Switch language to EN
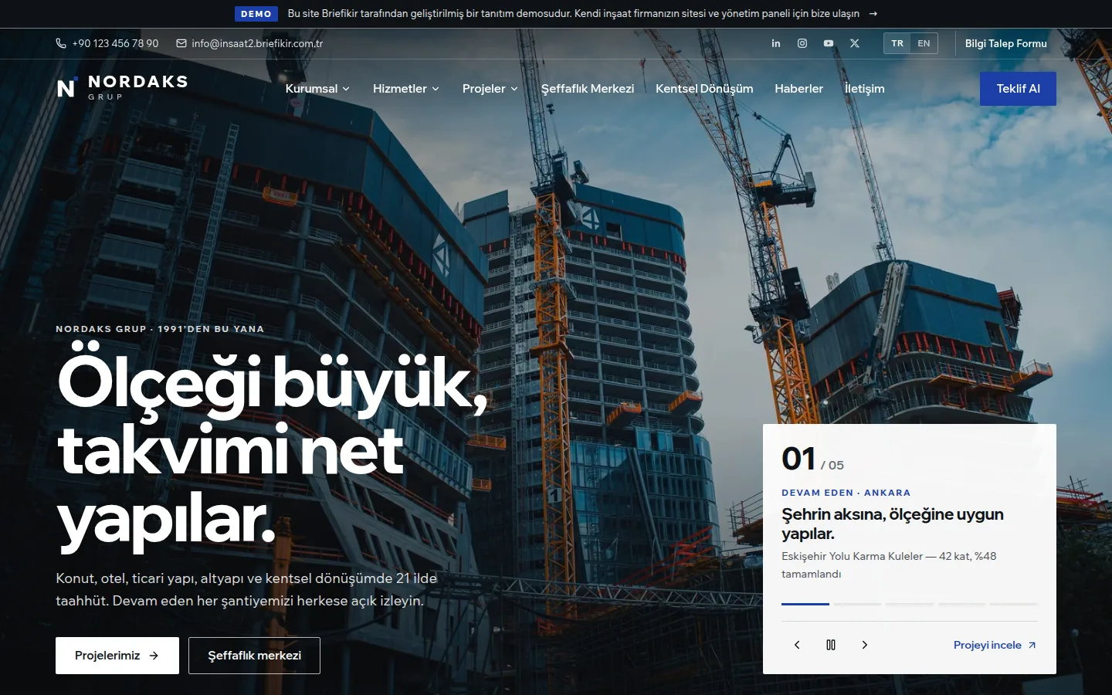The image size is (1112, 695). tap(924, 43)
